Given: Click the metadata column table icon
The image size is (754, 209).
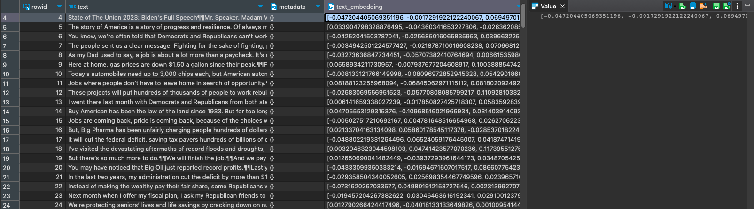Looking at the screenshot, I should click(x=273, y=7).
